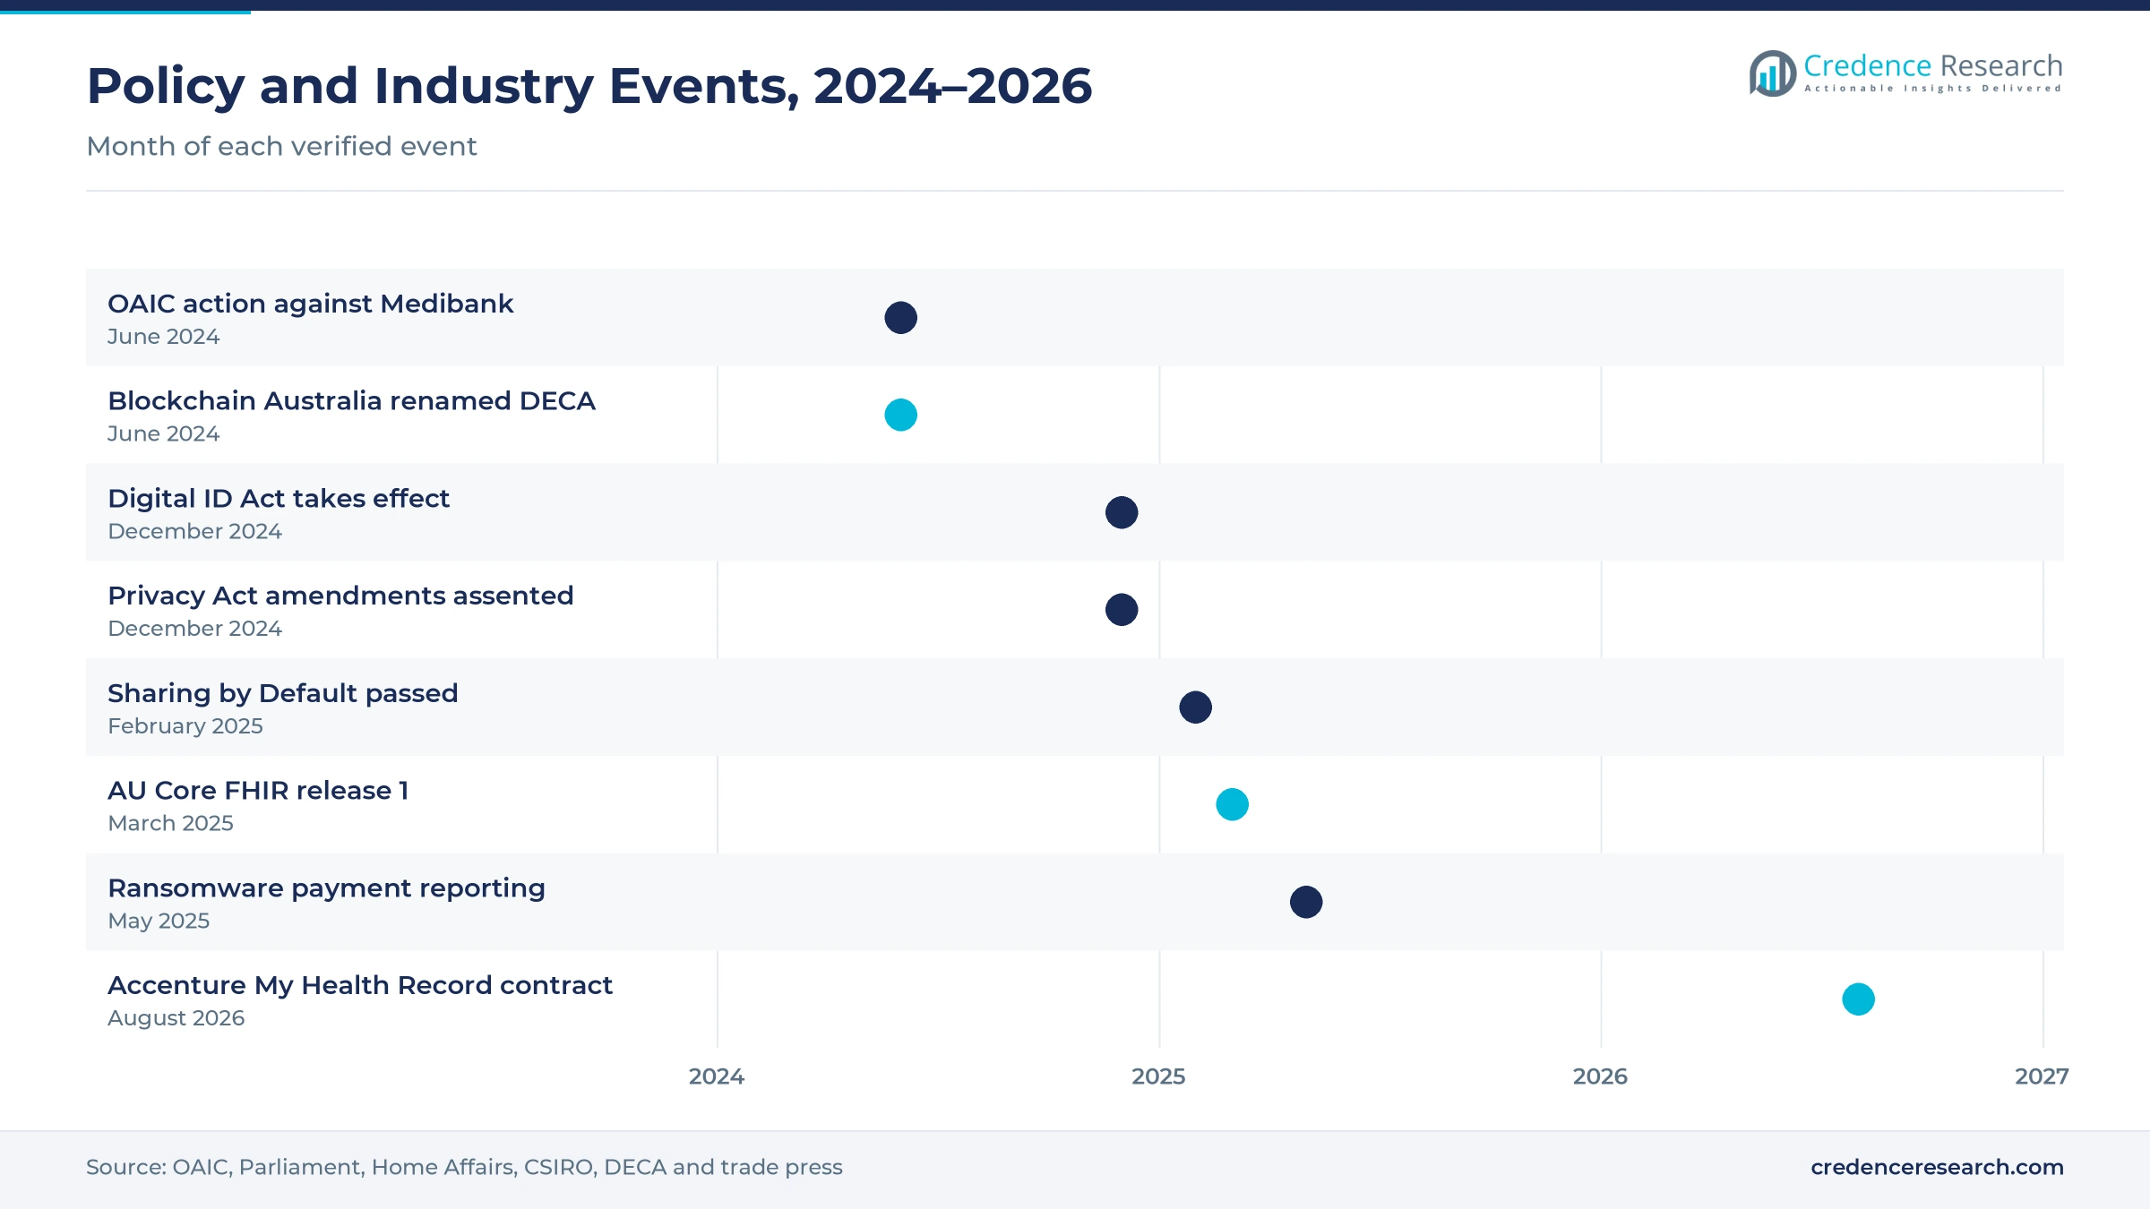Click the date May 2025
This screenshot has height=1209, width=2150.
159,921
